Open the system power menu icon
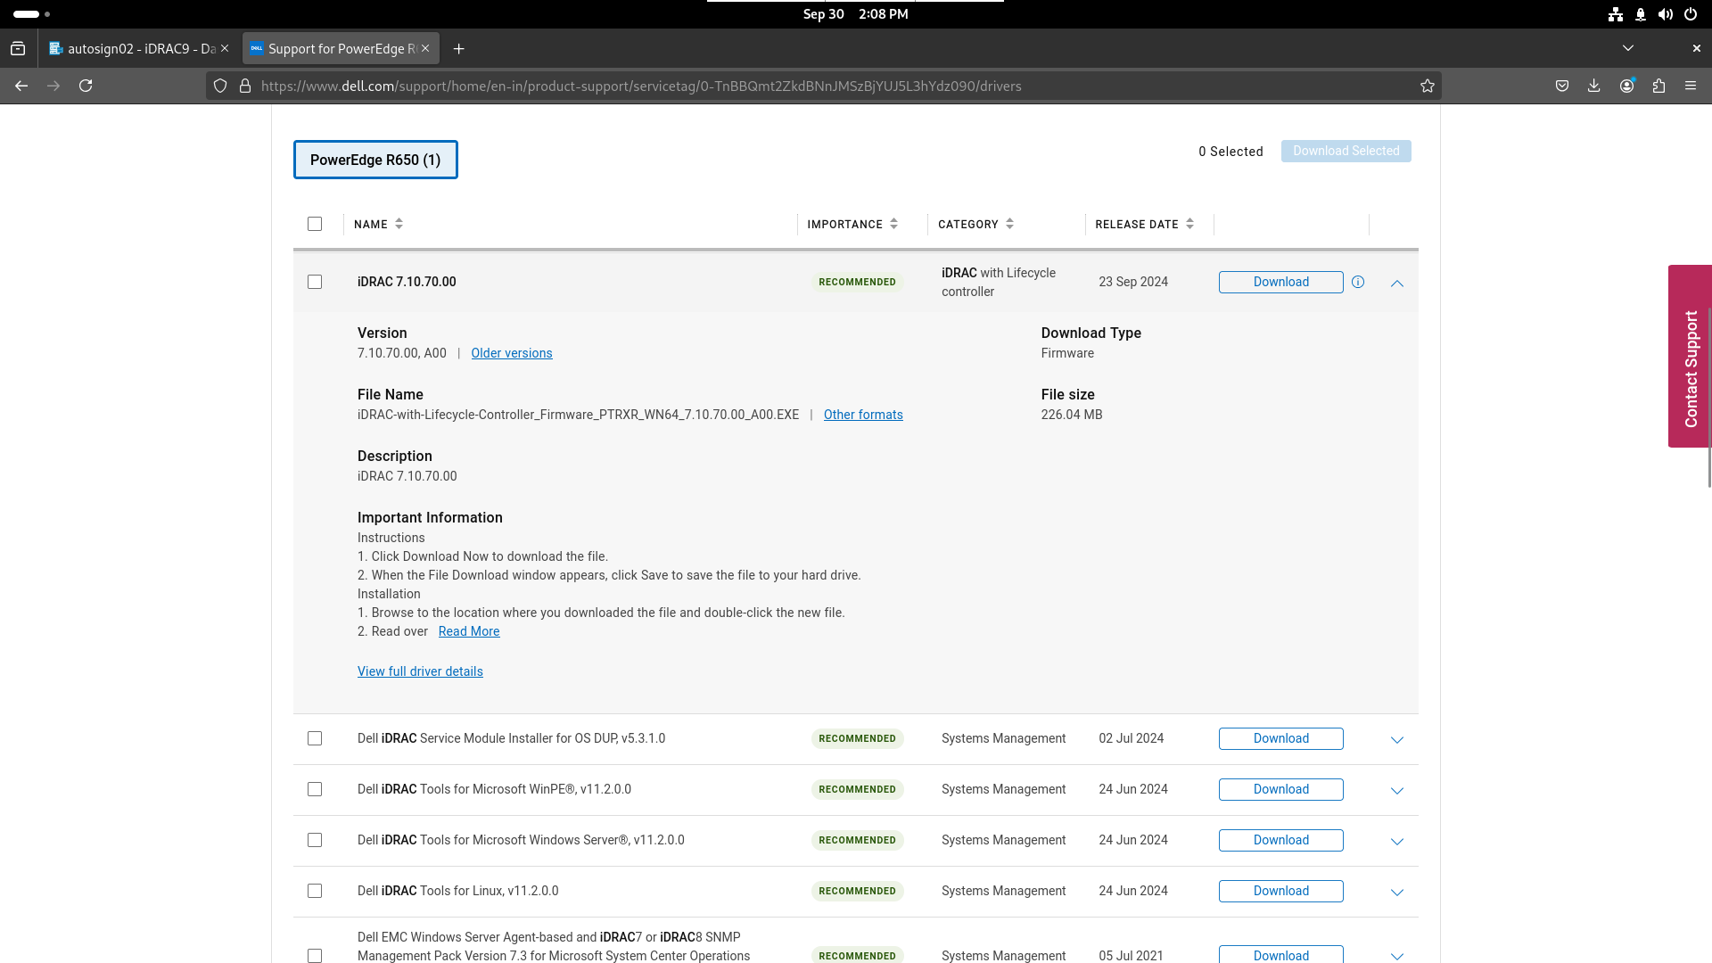The width and height of the screenshot is (1712, 963). [x=1691, y=14]
